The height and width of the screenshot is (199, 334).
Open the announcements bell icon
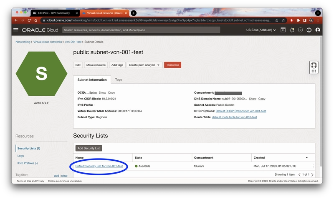pos(291,30)
